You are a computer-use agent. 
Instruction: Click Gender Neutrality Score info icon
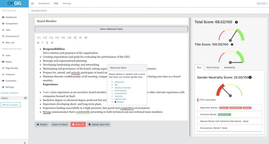[x=250, y=77]
